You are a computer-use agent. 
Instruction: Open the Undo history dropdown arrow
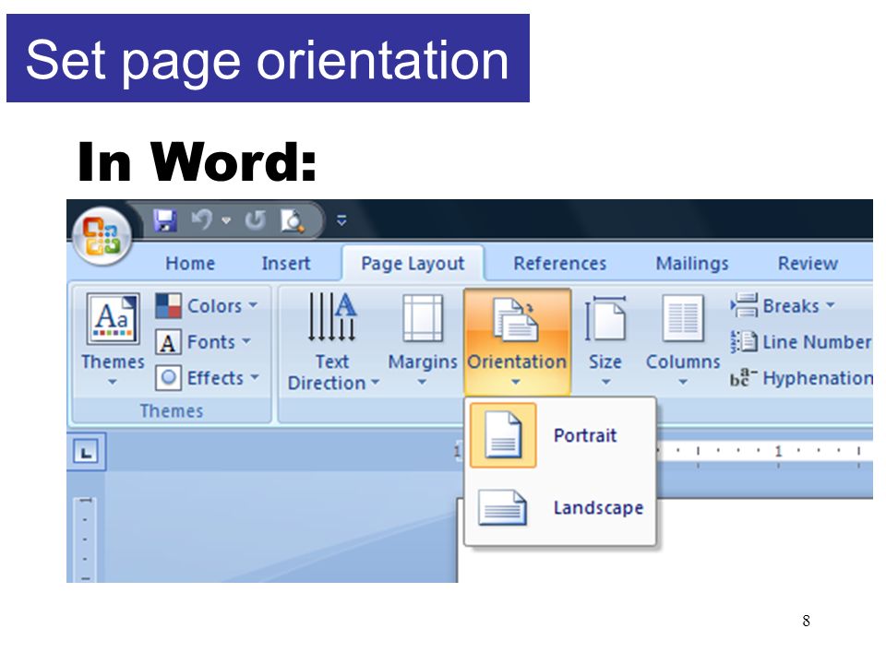coord(227,220)
